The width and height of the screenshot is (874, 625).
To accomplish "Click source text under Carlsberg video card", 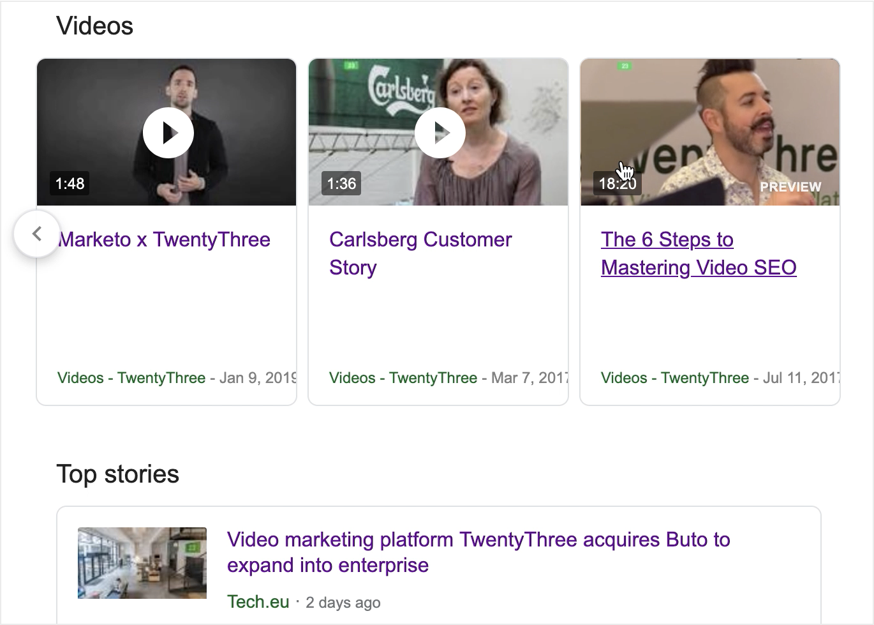I will 403,378.
